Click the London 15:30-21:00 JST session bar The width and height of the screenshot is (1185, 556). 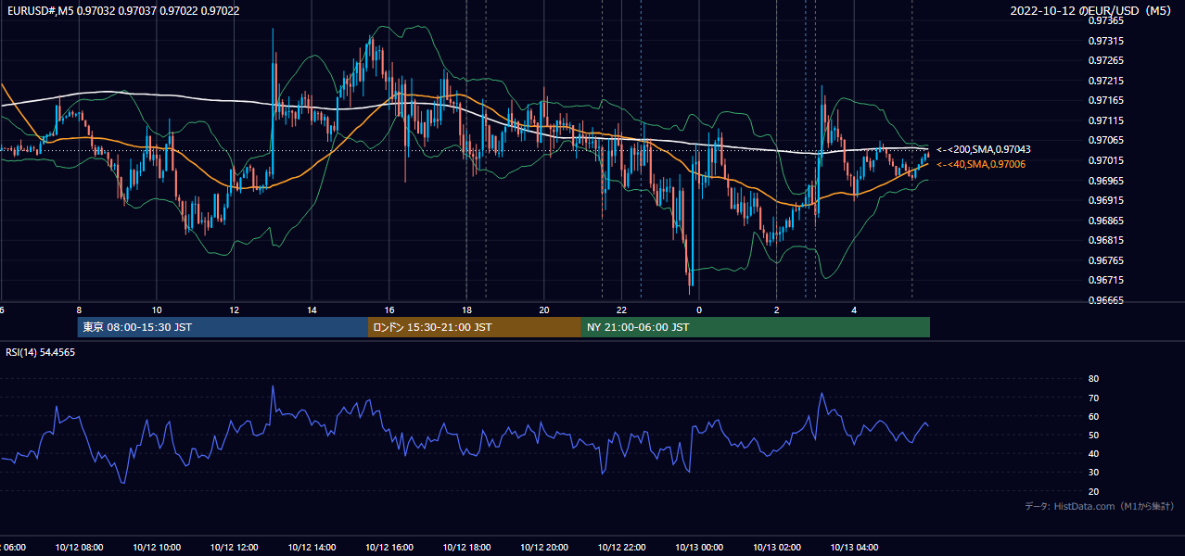[475, 327]
